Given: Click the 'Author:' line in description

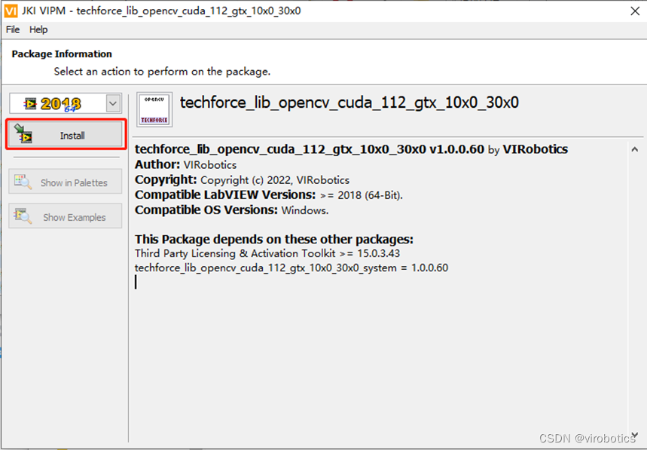Looking at the screenshot, I should click(x=186, y=165).
